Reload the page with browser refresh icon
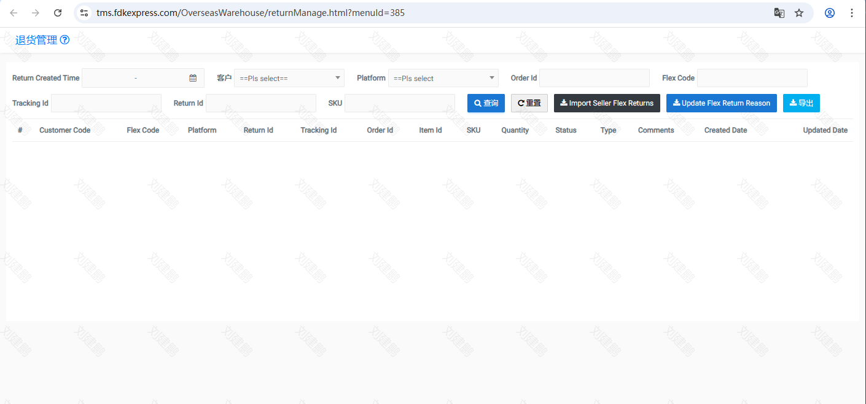The image size is (866, 404). pyautogui.click(x=58, y=13)
